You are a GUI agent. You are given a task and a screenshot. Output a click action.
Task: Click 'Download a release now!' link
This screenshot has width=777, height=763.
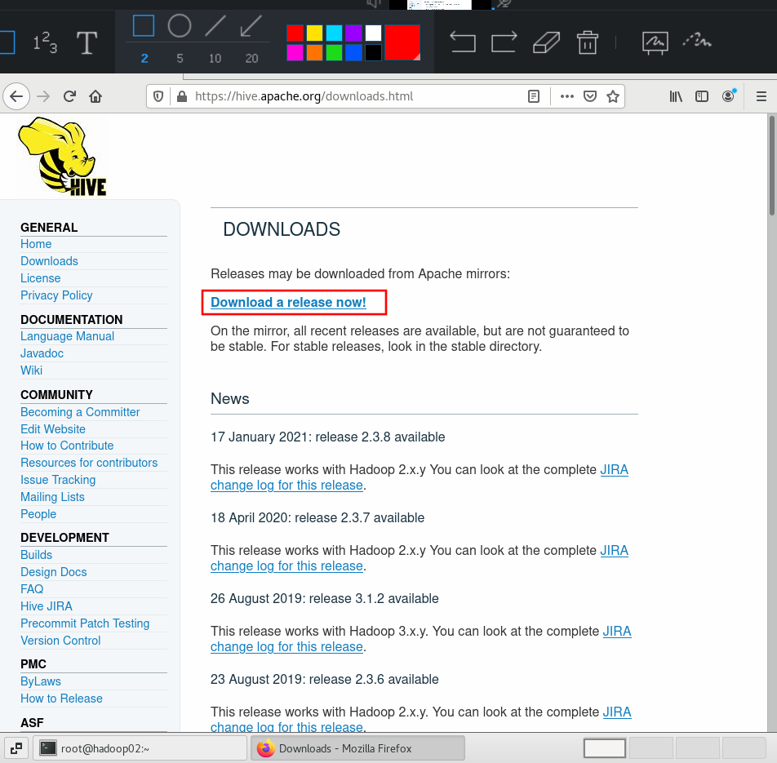[x=288, y=302]
